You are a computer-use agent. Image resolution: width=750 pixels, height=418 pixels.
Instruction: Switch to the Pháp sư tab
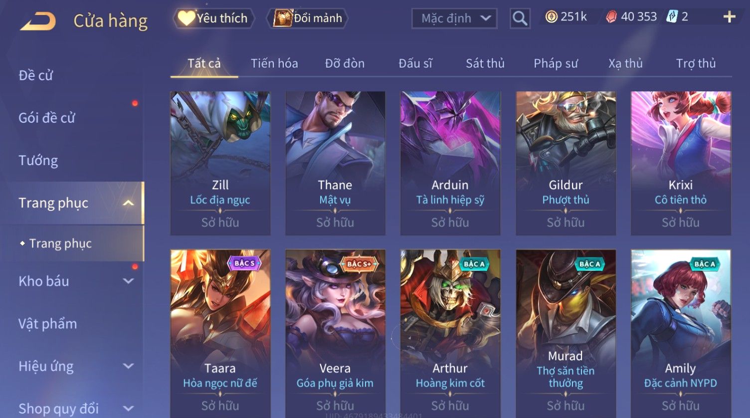pyautogui.click(x=556, y=63)
